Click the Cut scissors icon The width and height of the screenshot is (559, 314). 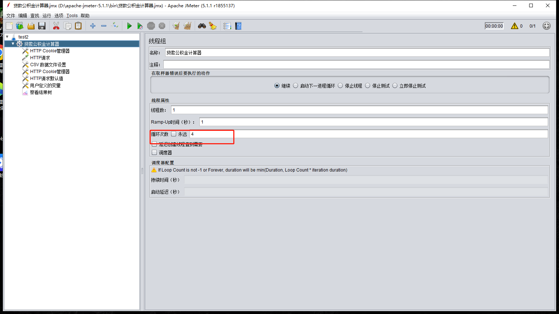(x=56, y=26)
